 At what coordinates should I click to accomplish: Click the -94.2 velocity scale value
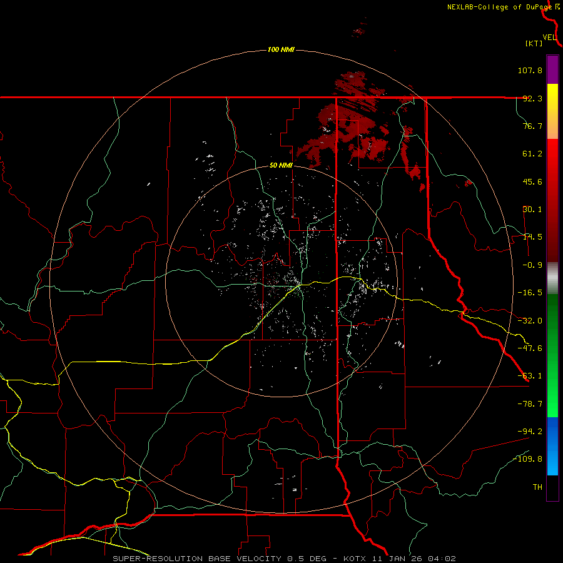tap(530, 431)
